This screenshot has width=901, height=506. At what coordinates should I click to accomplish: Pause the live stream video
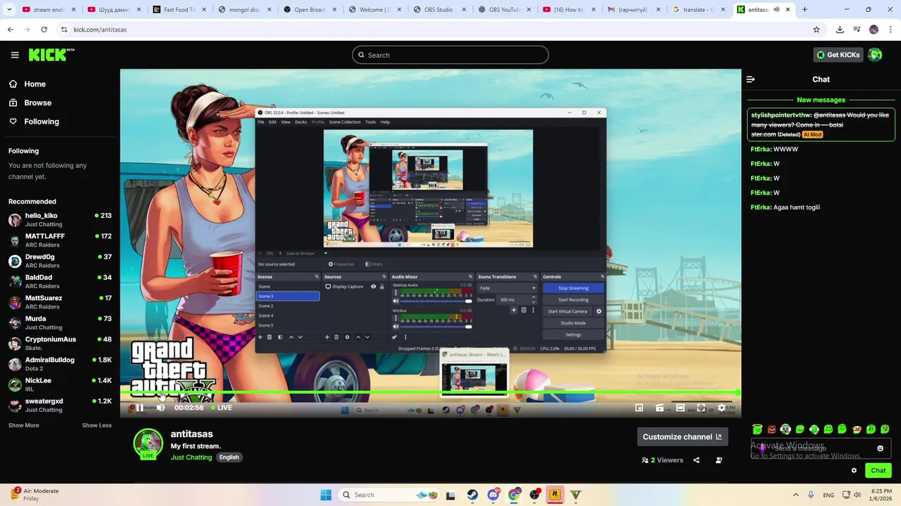(139, 408)
